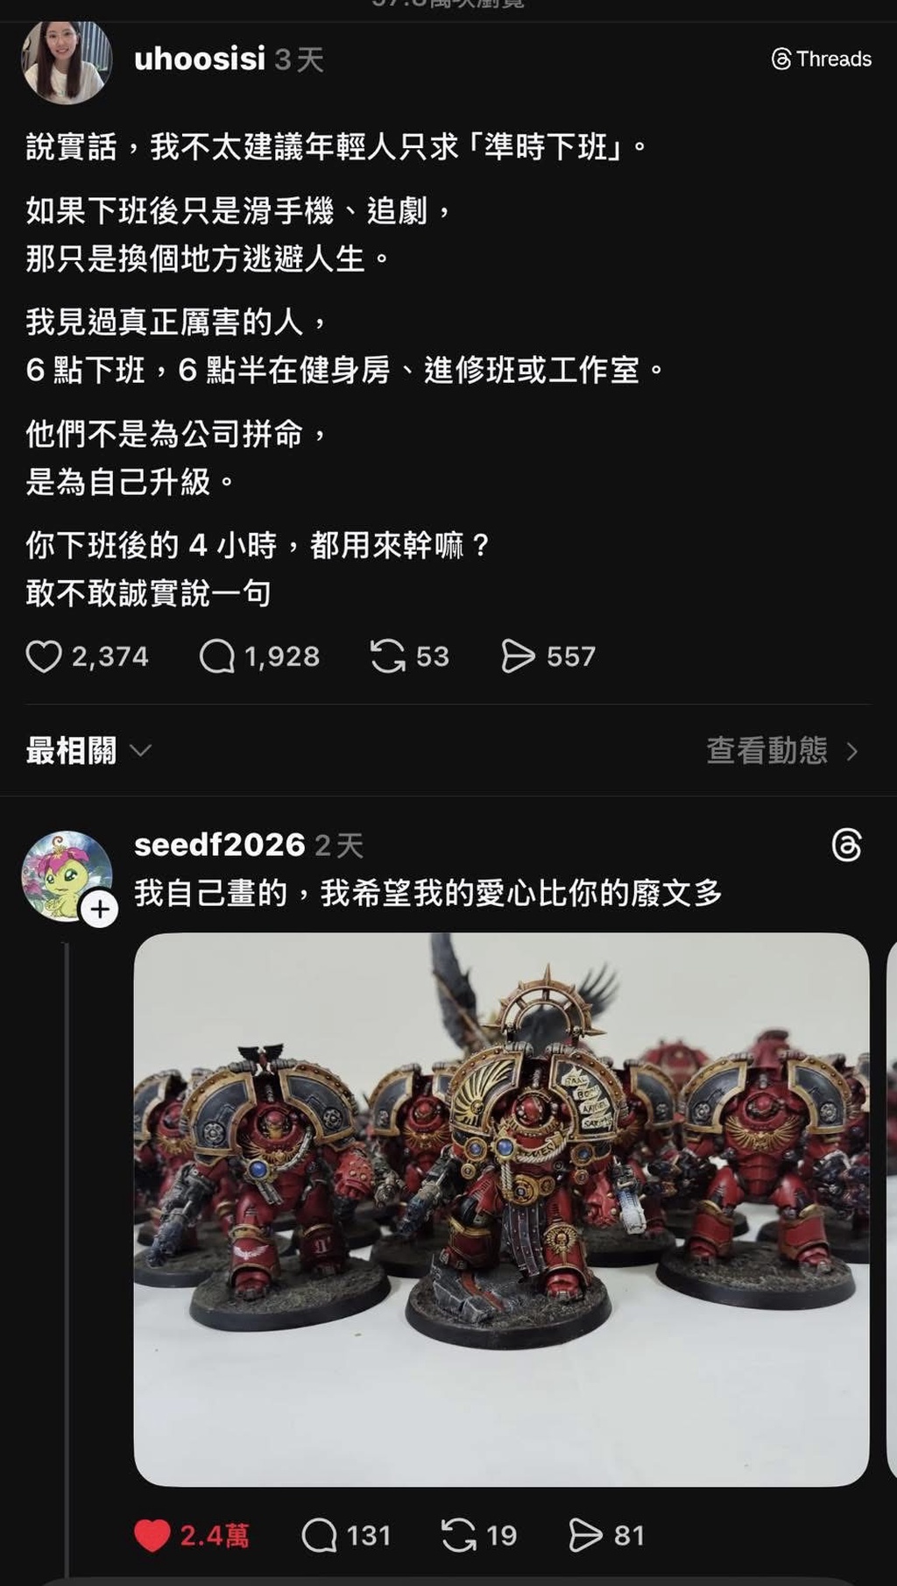Follow seedf2026 using the plus badge
The width and height of the screenshot is (897, 1586).
tap(100, 910)
